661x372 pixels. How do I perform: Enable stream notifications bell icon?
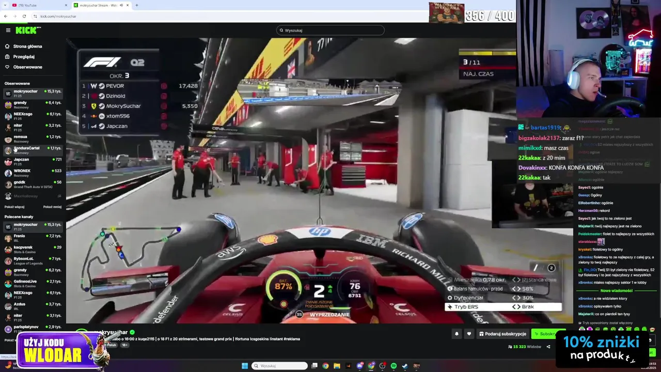[x=457, y=334]
